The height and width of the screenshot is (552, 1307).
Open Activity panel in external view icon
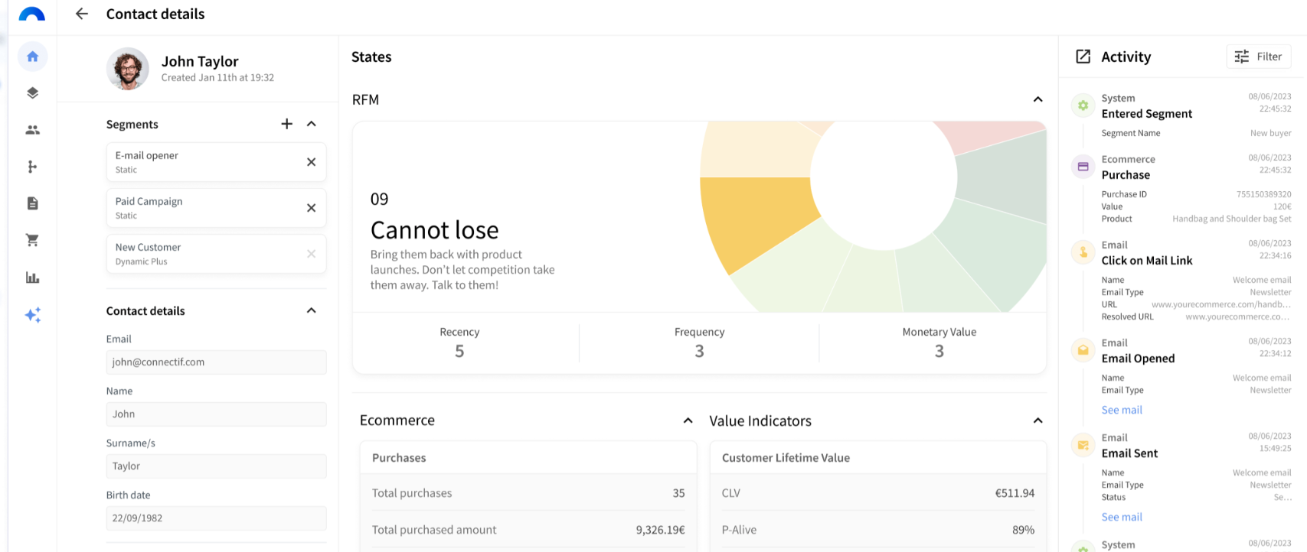click(x=1083, y=57)
